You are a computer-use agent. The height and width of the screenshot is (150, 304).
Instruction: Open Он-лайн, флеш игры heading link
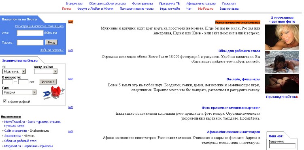pyautogui.click(x=243, y=79)
